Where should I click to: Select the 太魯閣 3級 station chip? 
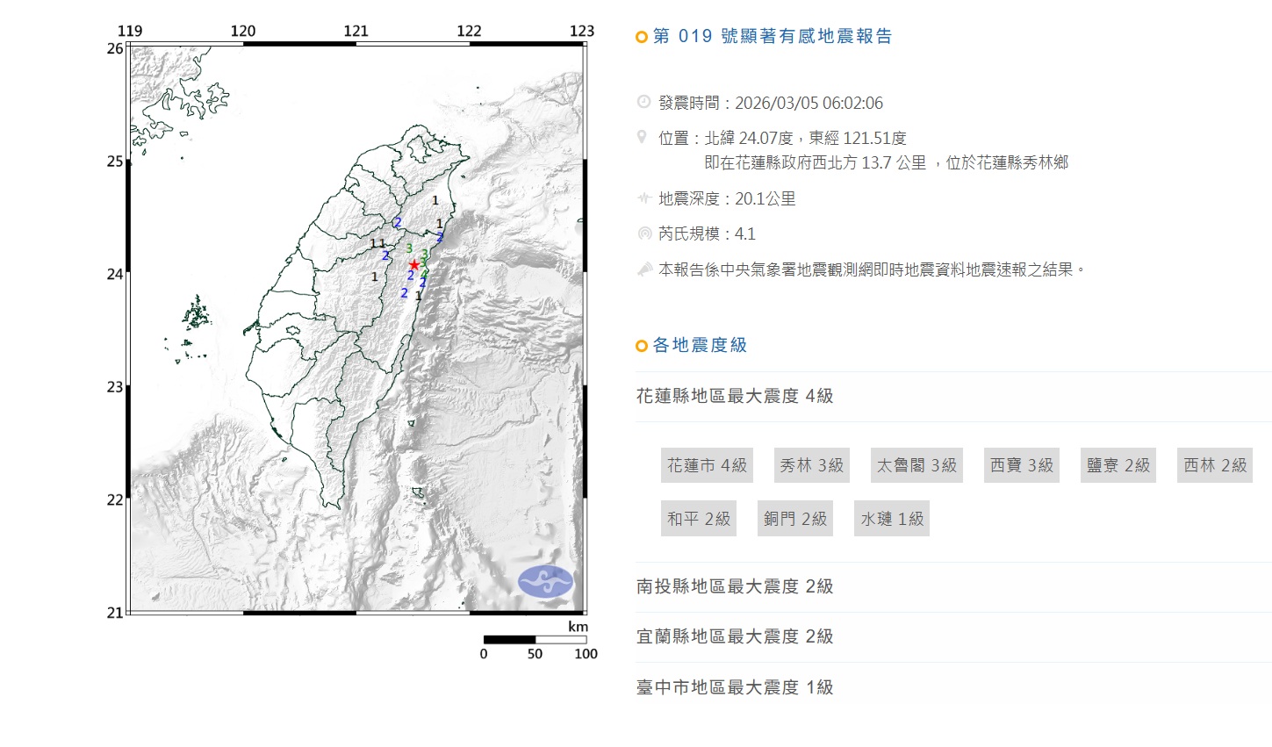[916, 465]
